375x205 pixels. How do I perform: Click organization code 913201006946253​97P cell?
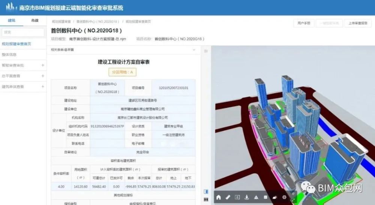[x=107, y=126]
